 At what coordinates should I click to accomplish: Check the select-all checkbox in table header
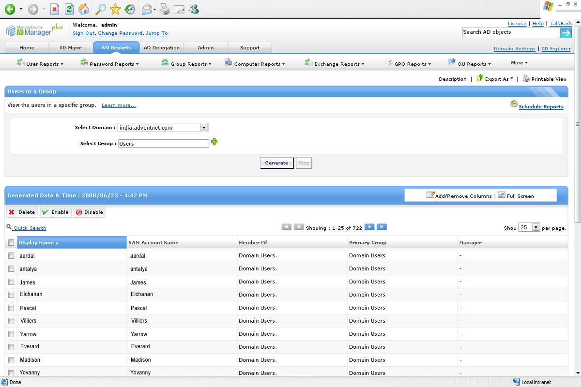[11, 243]
